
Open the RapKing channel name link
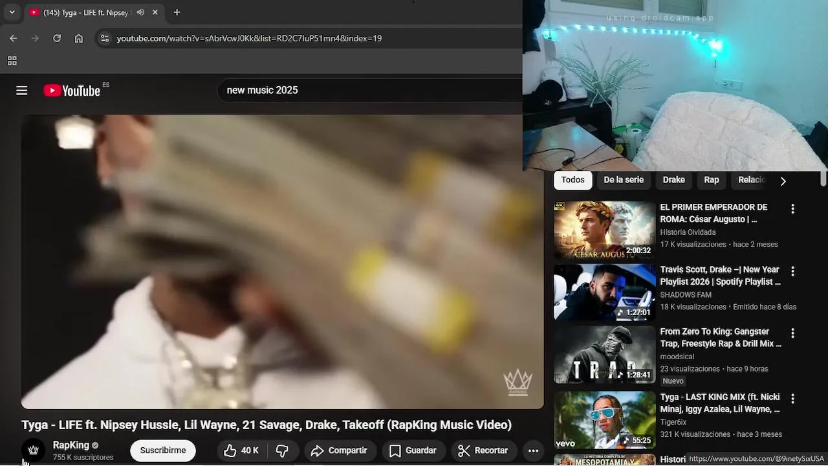click(71, 445)
